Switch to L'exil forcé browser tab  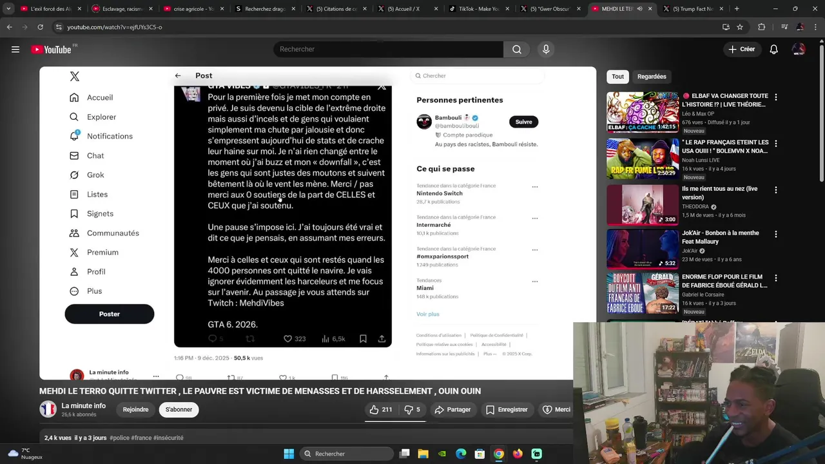50,9
